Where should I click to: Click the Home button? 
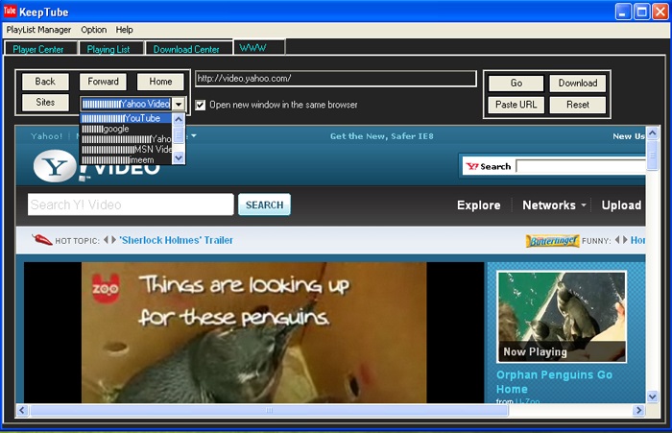[x=160, y=82]
